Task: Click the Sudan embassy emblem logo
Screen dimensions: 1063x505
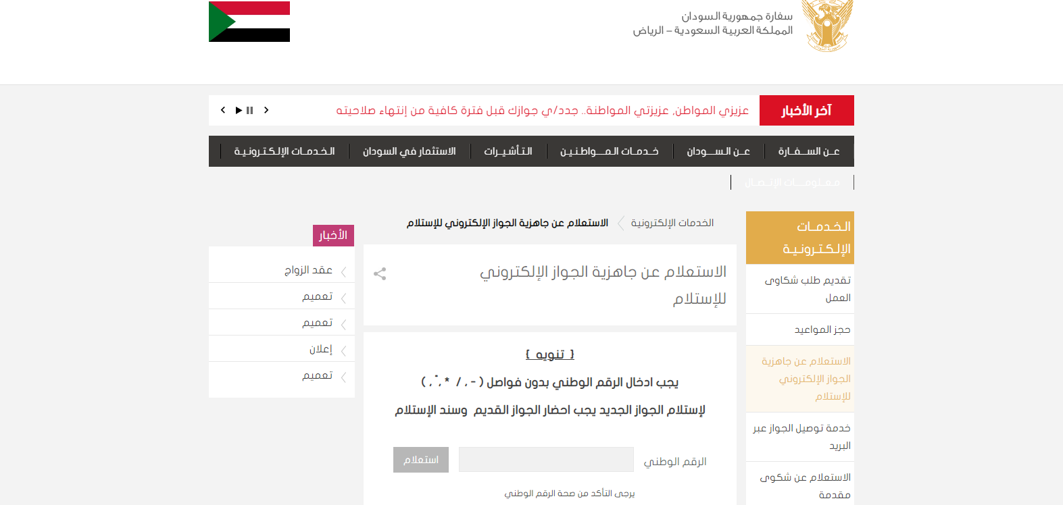Action: point(827,26)
